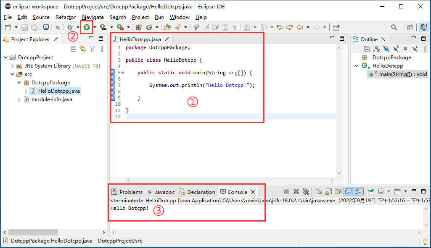Select module-info.java in Project Explorer

point(52,99)
